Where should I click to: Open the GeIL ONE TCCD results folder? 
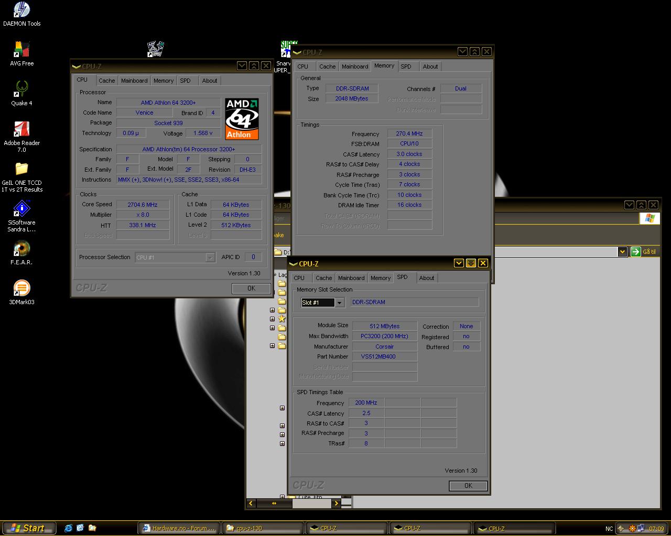(21, 177)
